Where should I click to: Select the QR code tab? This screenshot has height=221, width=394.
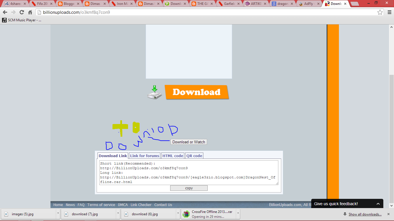pos(194,156)
